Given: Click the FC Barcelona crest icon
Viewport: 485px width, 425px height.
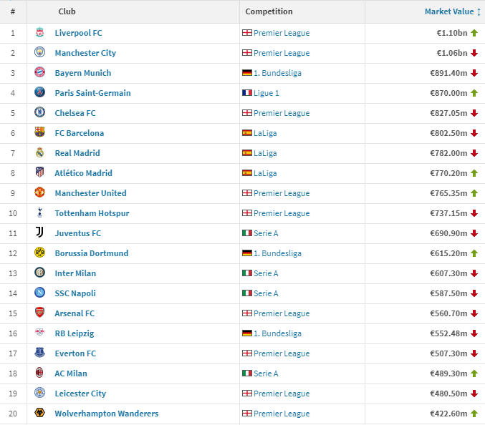Looking at the screenshot, I should point(39,132).
